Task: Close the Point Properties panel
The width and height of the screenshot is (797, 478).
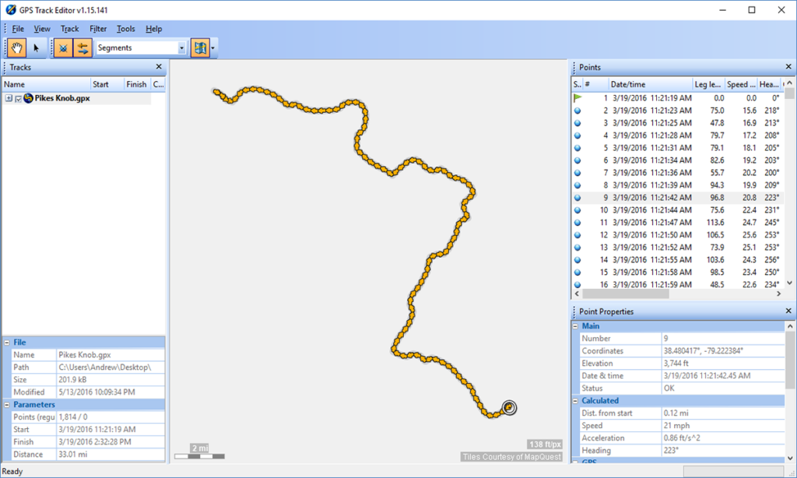Action: (x=788, y=311)
